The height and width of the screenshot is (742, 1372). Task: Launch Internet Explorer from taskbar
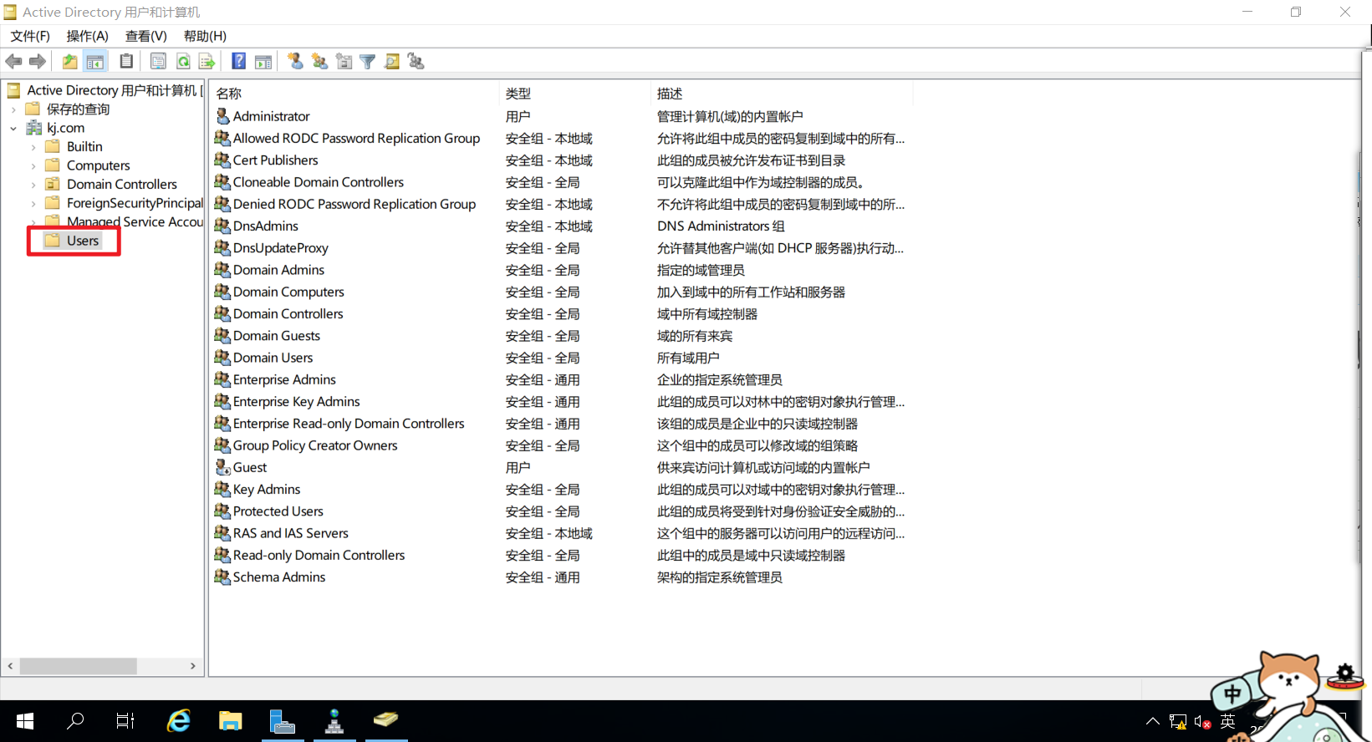pyautogui.click(x=178, y=720)
